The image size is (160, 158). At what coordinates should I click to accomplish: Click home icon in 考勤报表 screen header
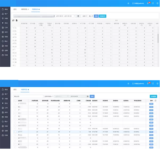(x=128, y=3)
